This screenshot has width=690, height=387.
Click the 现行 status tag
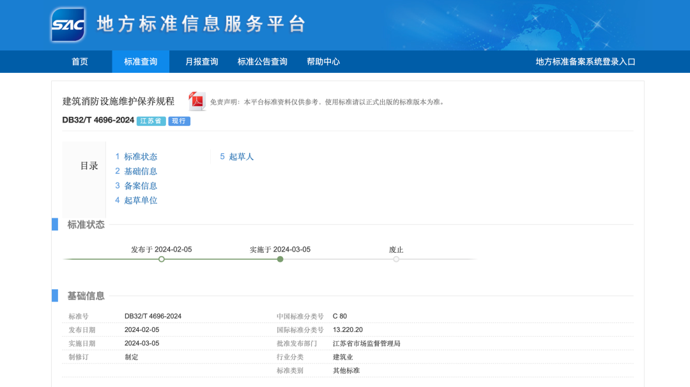[x=179, y=121]
